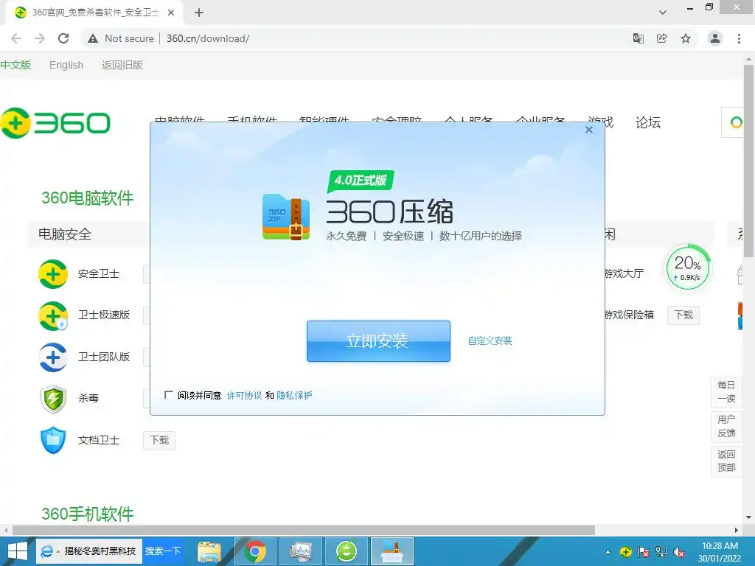Click the 每日一读 side widget

point(726,392)
